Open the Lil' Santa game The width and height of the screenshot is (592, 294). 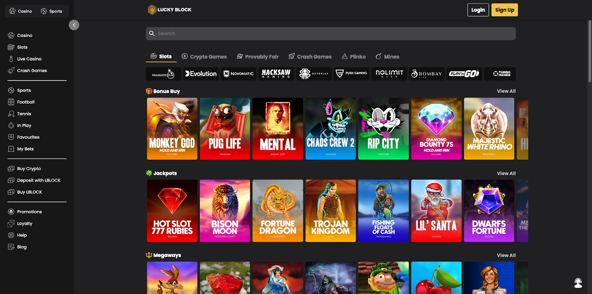point(436,211)
